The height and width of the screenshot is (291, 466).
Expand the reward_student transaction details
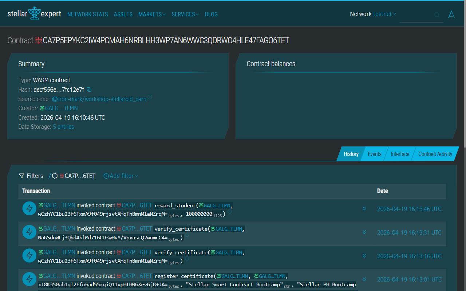364,209
